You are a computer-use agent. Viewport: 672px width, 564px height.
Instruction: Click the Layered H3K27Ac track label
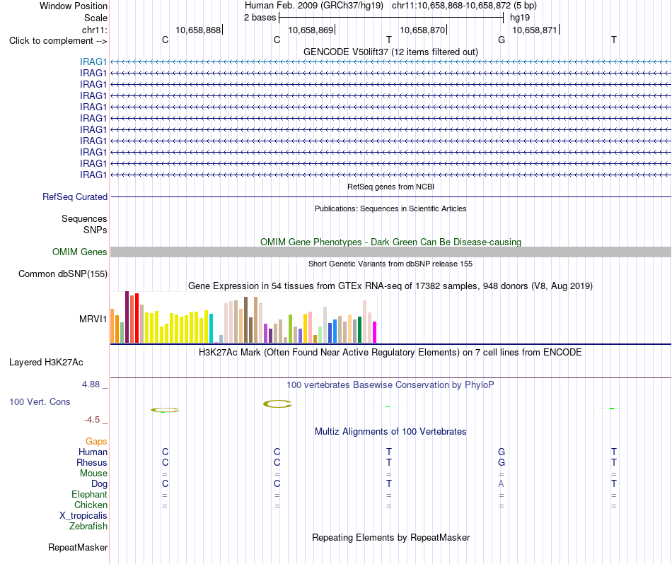(46, 363)
